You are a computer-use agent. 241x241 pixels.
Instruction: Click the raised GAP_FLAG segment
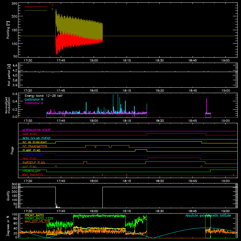coord(176,133)
